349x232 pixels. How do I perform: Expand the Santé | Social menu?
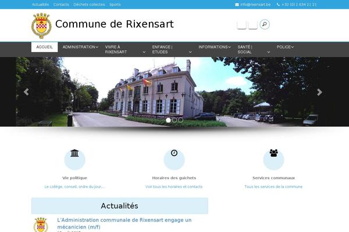coord(254,49)
